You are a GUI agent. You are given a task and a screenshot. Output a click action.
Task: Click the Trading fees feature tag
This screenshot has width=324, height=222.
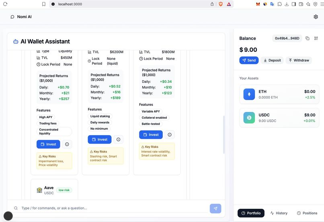pyautogui.click(x=48, y=123)
